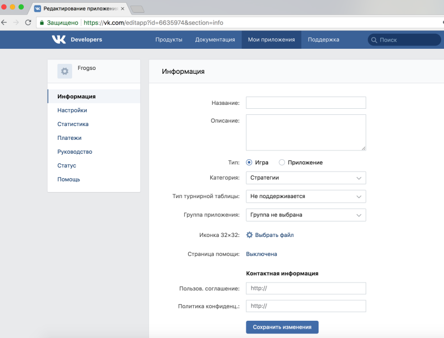Click the VK logo icon in header
This screenshot has height=338, width=444.
59,39
